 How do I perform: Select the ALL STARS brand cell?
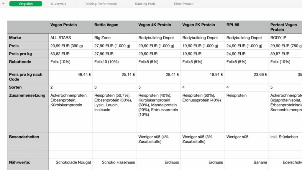(71, 38)
